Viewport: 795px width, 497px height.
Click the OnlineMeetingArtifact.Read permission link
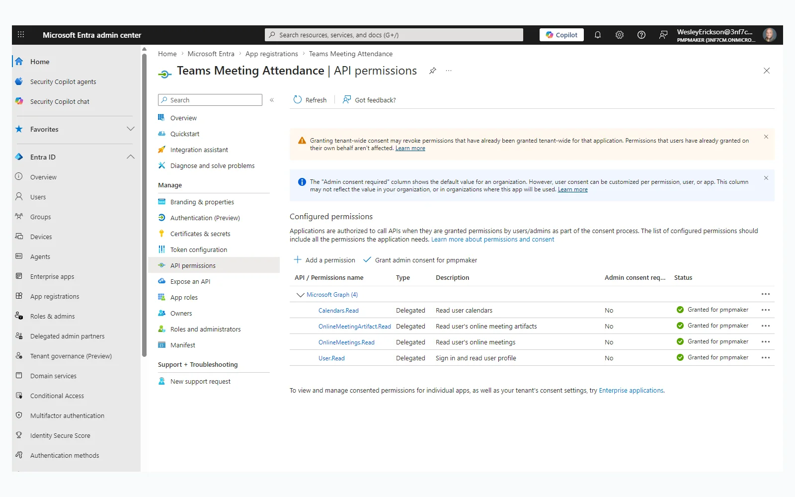(x=355, y=327)
